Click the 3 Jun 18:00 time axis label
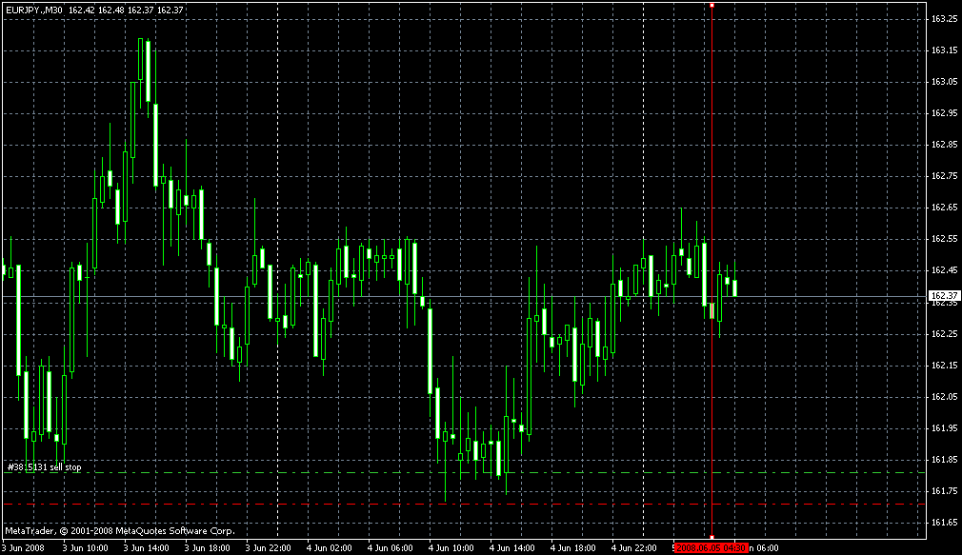The width and height of the screenshot is (962, 555). click(208, 547)
